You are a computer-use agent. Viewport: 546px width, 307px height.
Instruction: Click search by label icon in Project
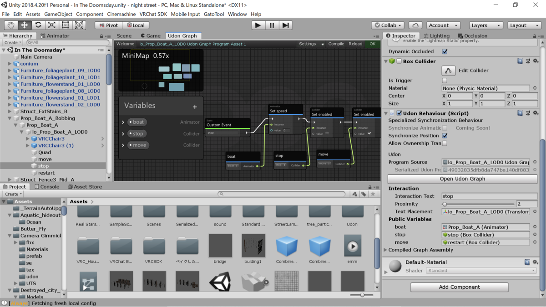pyautogui.click(x=364, y=194)
